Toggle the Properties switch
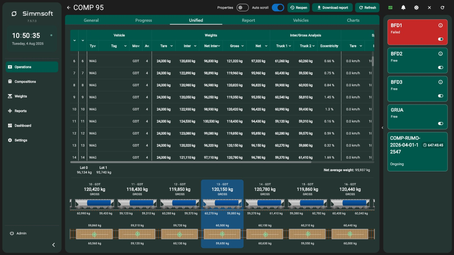 (x=242, y=8)
